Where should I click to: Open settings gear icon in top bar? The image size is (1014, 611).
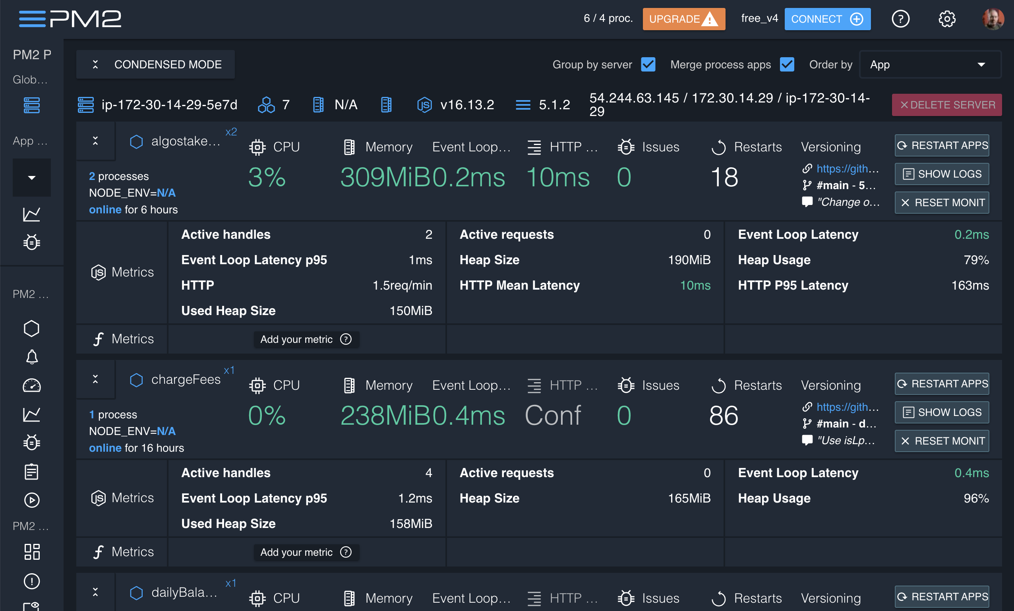click(x=946, y=19)
